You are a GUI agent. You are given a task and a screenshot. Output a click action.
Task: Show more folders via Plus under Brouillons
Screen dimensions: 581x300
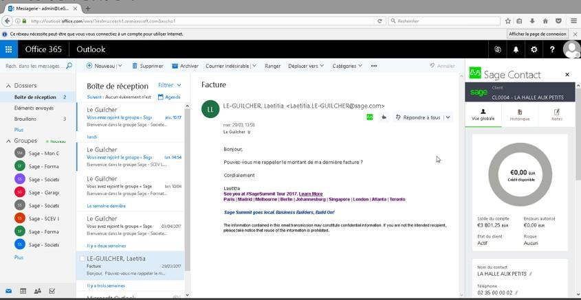click(19, 130)
